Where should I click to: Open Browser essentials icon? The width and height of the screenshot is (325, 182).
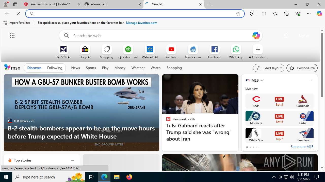(x=298, y=14)
